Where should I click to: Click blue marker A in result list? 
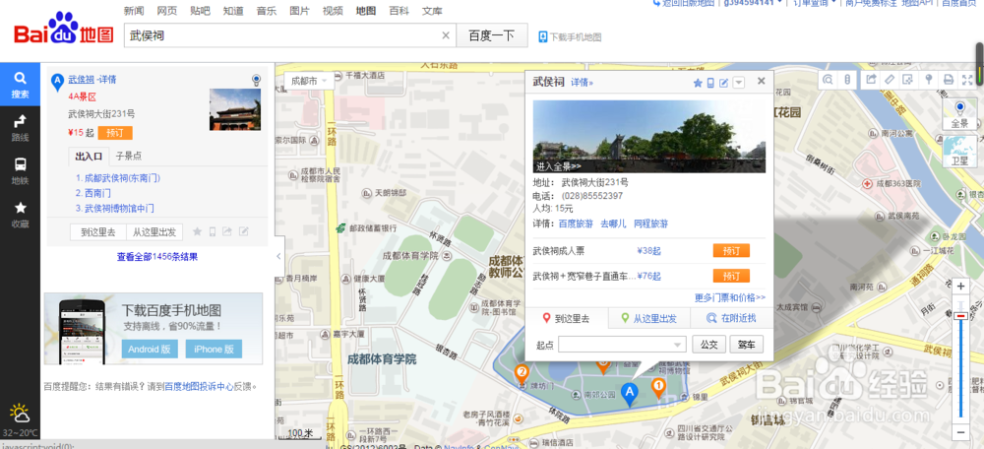click(58, 81)
